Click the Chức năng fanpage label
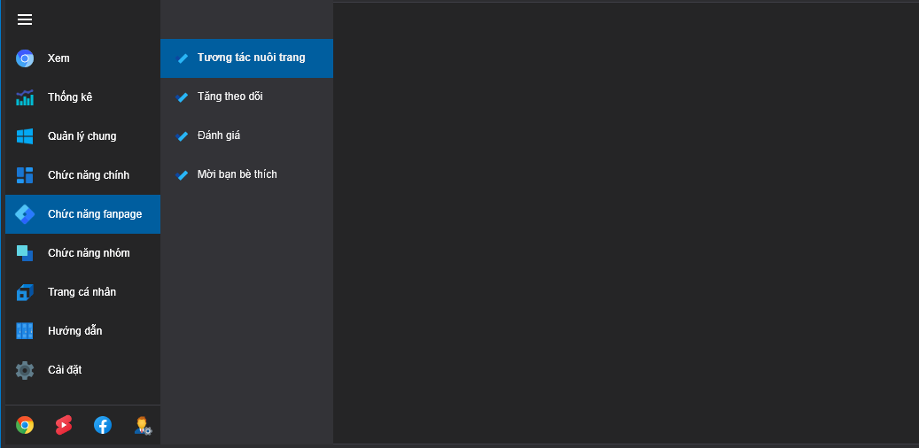Viewport: 919px width, 448px height. [x=95, y=214]
